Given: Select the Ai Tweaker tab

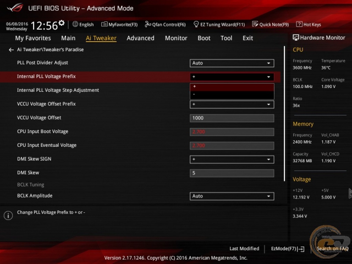Looking at the screenshot, I should pyautogui.click(x=101, y=38).
